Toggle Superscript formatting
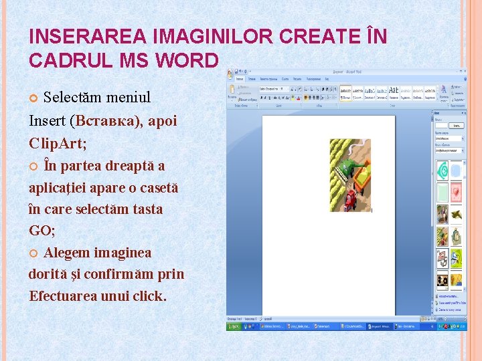482x361 pixels. (283, 98)
